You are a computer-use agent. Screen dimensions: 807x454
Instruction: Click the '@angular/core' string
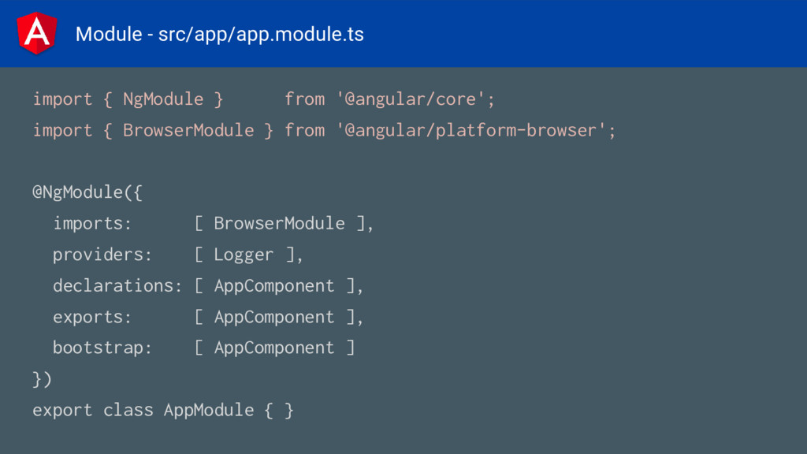click(411, 99)
